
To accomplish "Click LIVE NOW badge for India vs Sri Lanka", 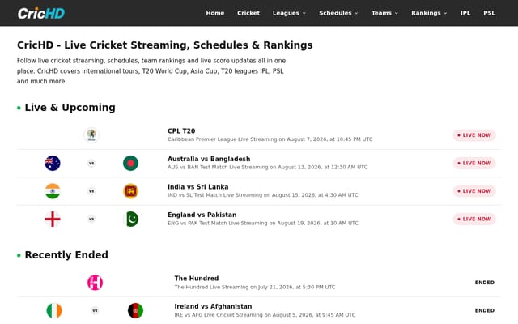I will pos(474,191).
